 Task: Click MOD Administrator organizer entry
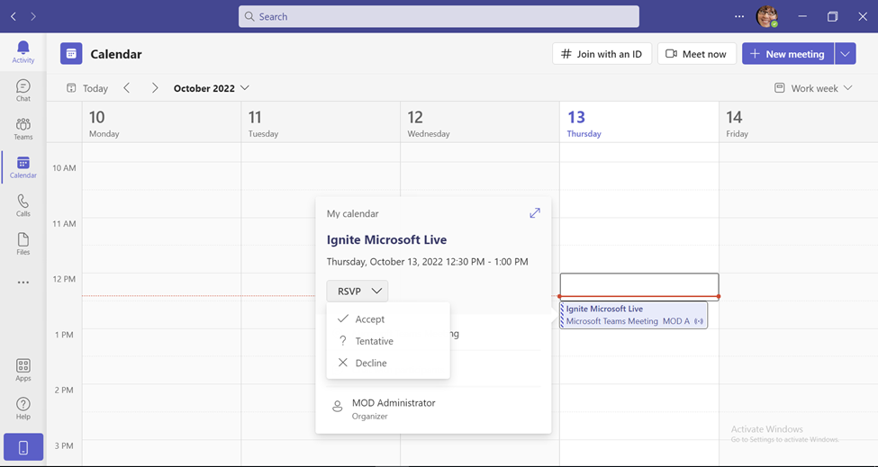click(394, 409)
